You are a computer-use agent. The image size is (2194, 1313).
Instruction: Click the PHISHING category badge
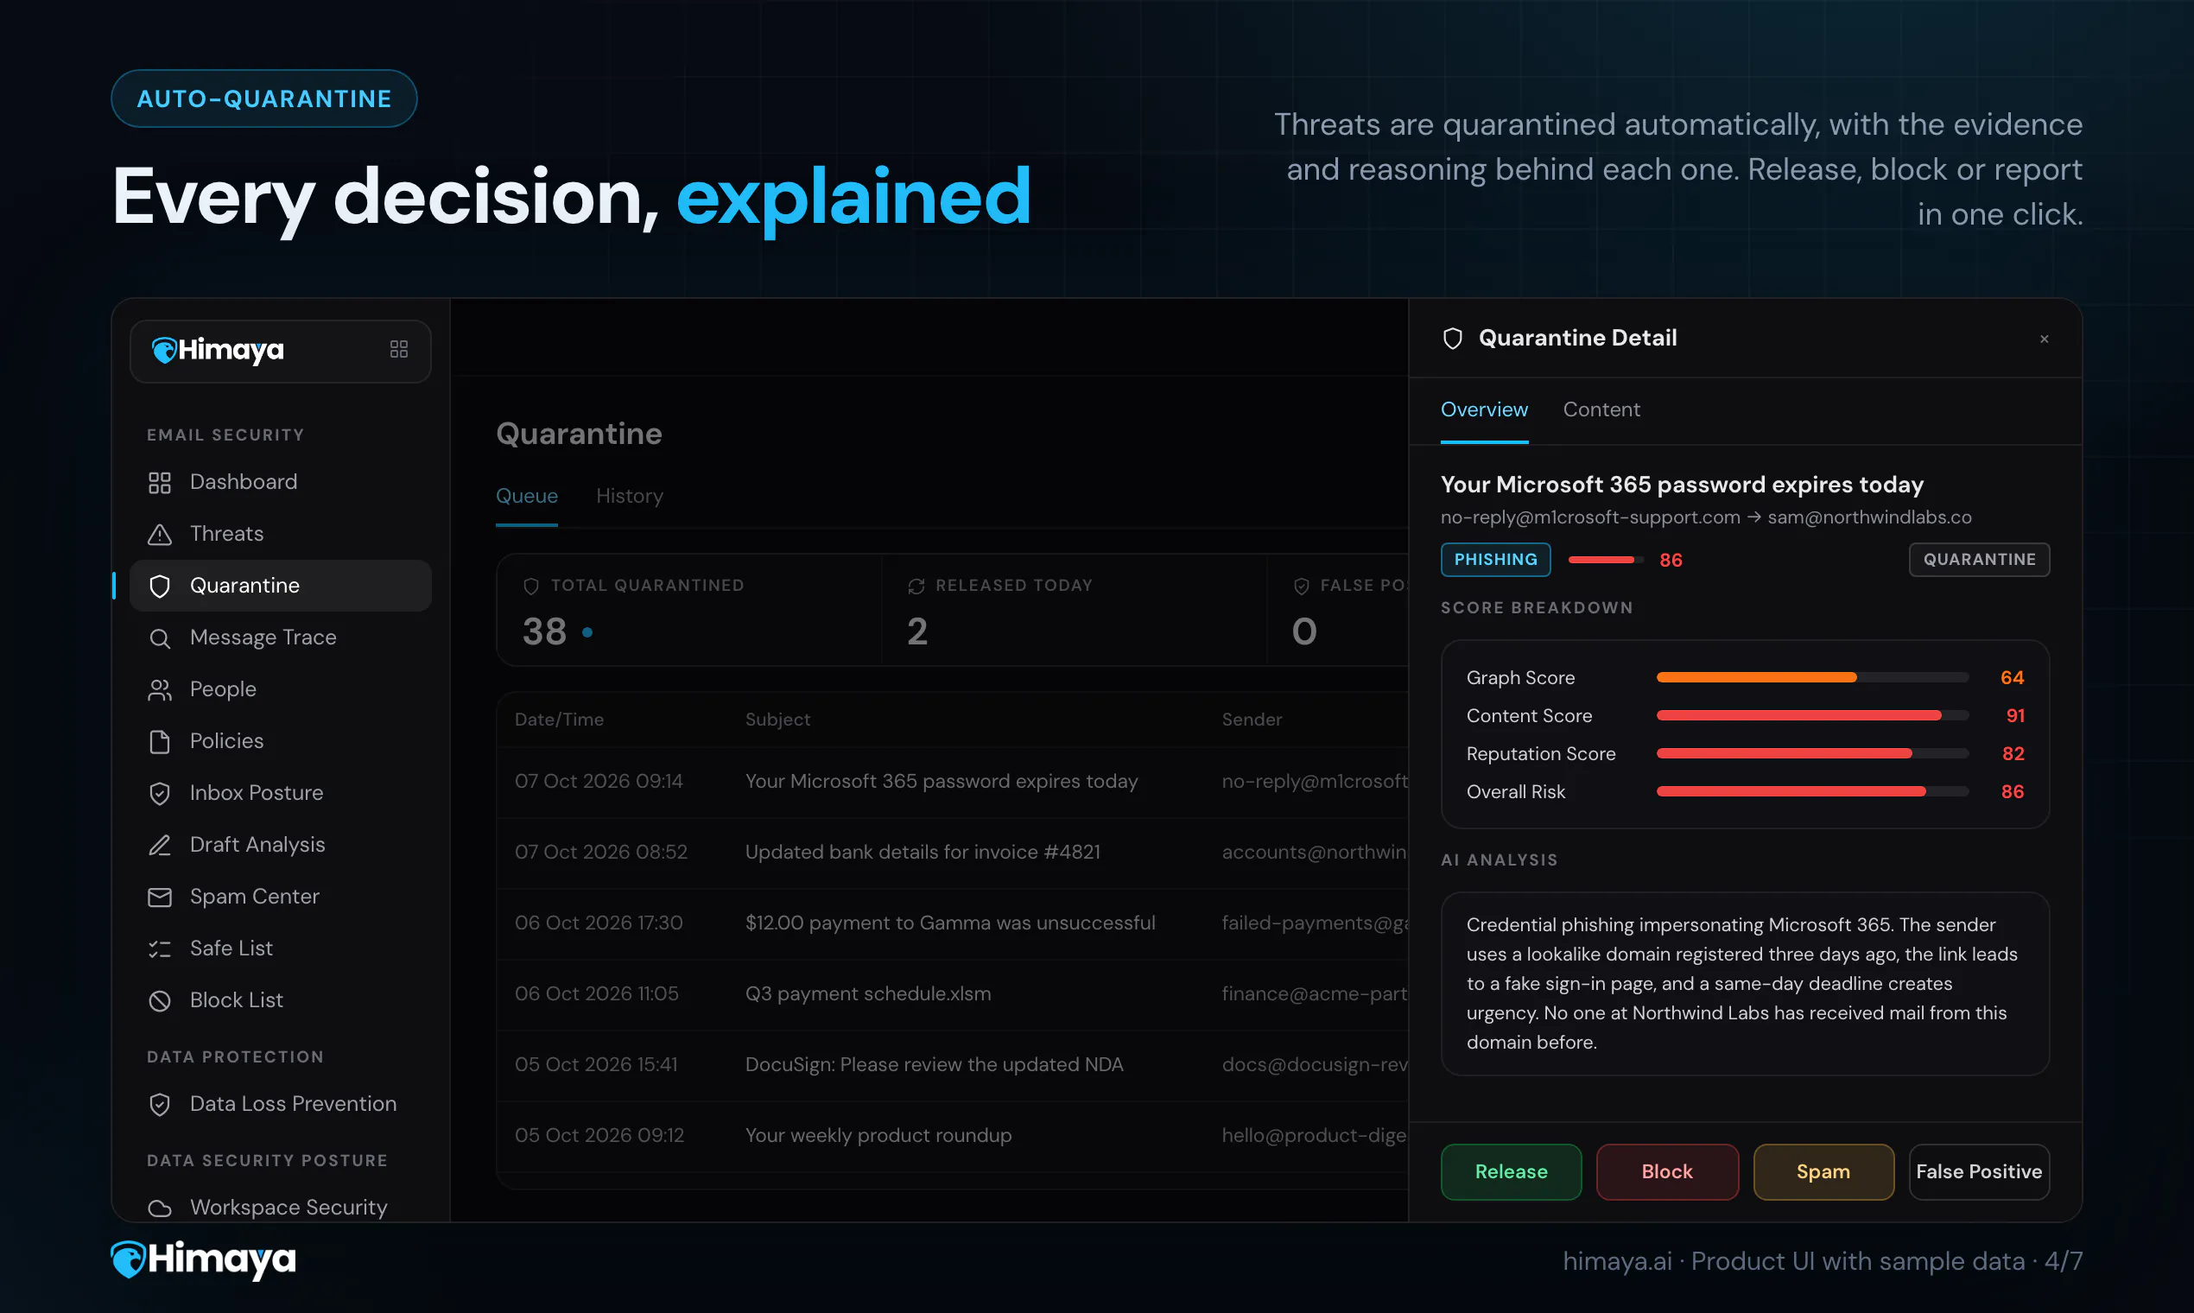[x=1495, y=559]
